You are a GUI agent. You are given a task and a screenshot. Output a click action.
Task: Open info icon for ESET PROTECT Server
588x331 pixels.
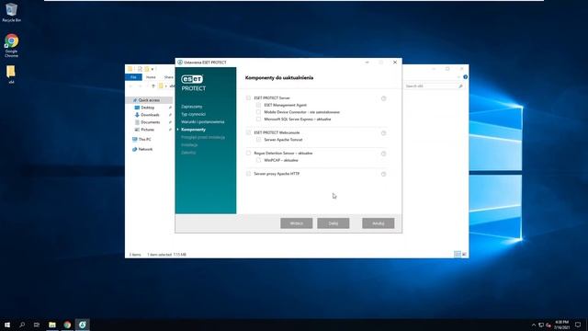point(383,98)
